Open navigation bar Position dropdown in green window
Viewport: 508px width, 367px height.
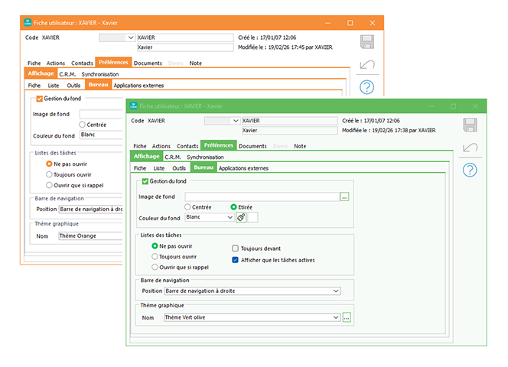pyautogui.click(x=252, y=291)
